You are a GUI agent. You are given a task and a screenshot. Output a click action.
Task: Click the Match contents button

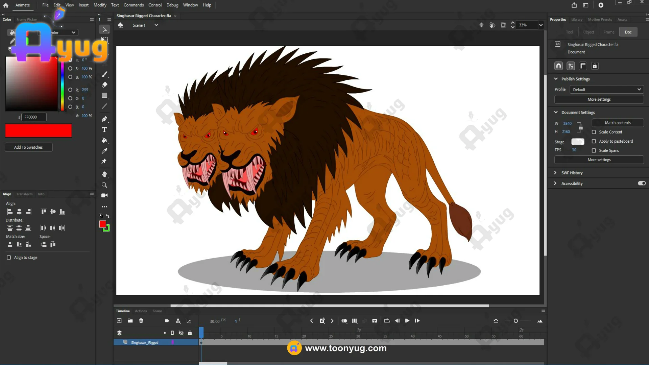[x=618, y=123]
